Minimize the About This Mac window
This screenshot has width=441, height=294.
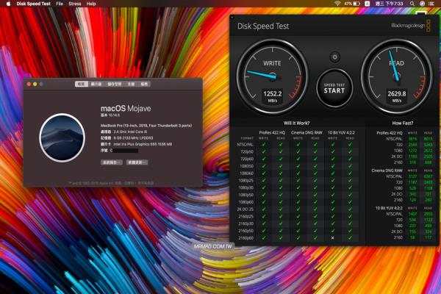pyautogui.click(x=35, y=84)
